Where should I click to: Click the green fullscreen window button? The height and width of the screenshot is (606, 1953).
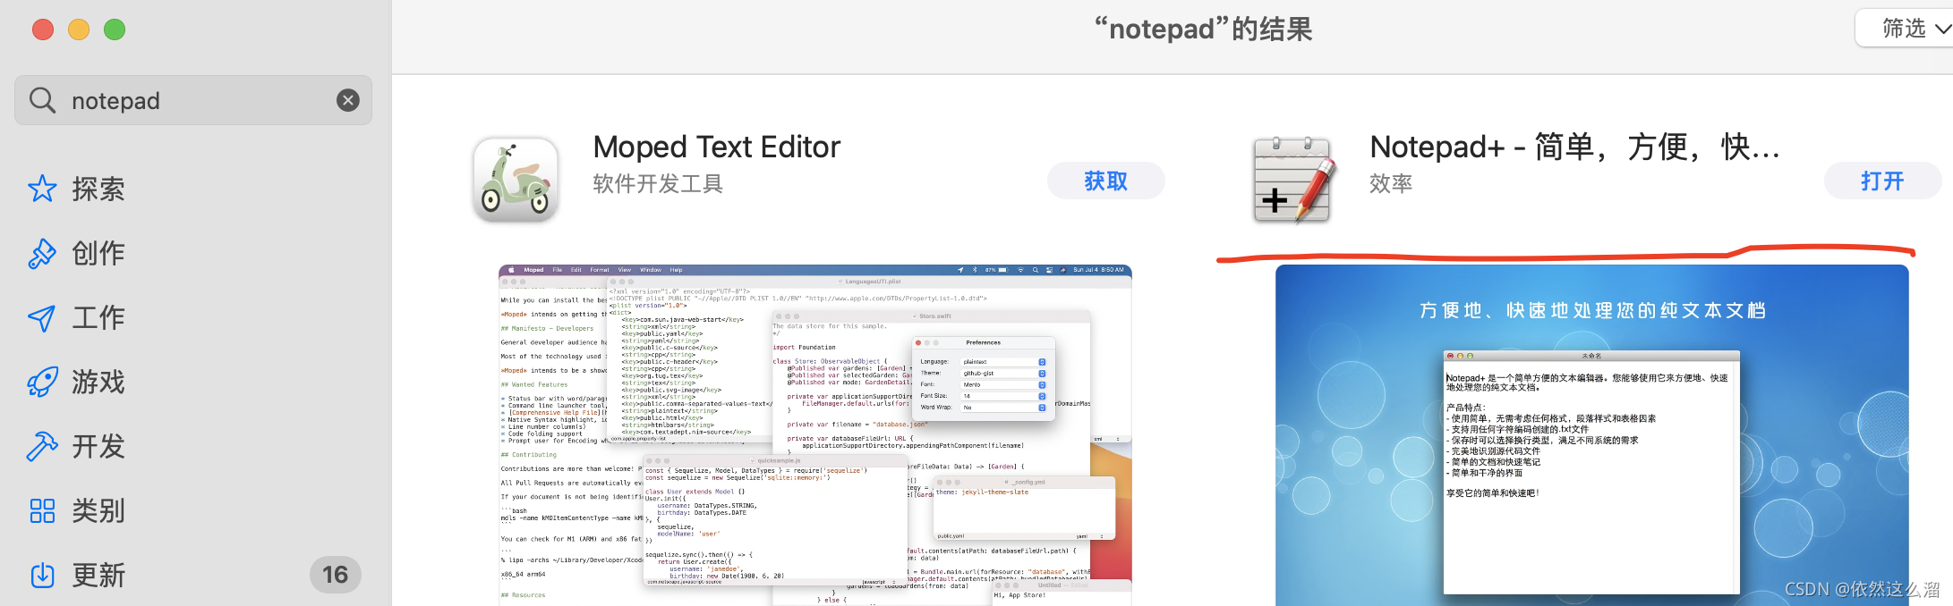tap(115, 29)
